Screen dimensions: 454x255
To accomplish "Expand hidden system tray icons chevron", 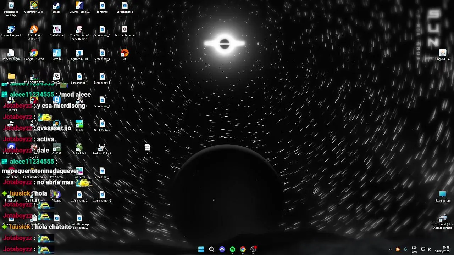I will click(390, 249).
